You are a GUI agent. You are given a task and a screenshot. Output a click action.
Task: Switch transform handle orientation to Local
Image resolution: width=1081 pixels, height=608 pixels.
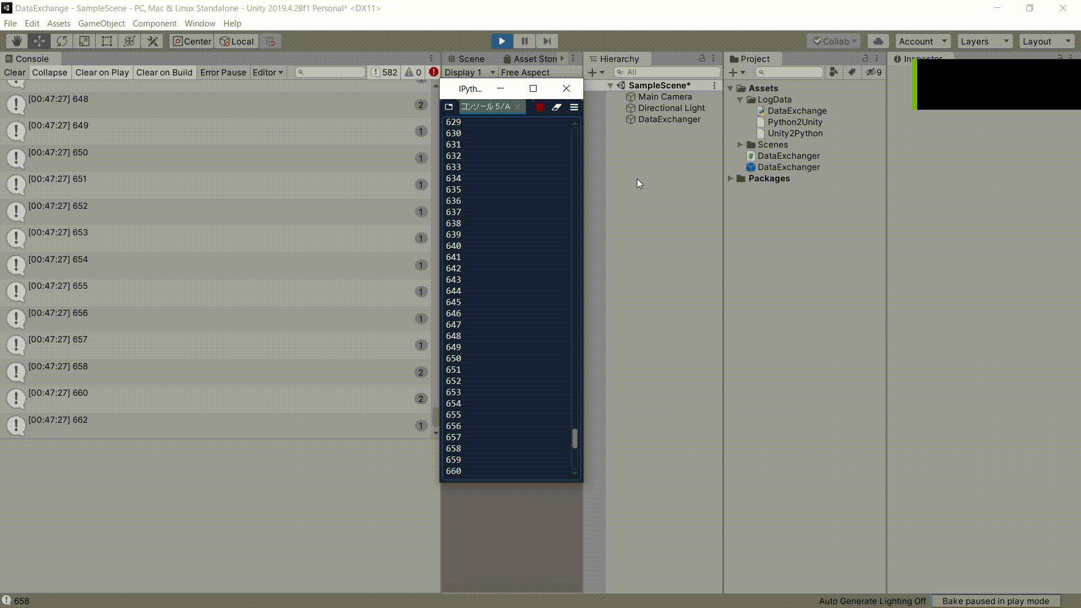(236, 41)
